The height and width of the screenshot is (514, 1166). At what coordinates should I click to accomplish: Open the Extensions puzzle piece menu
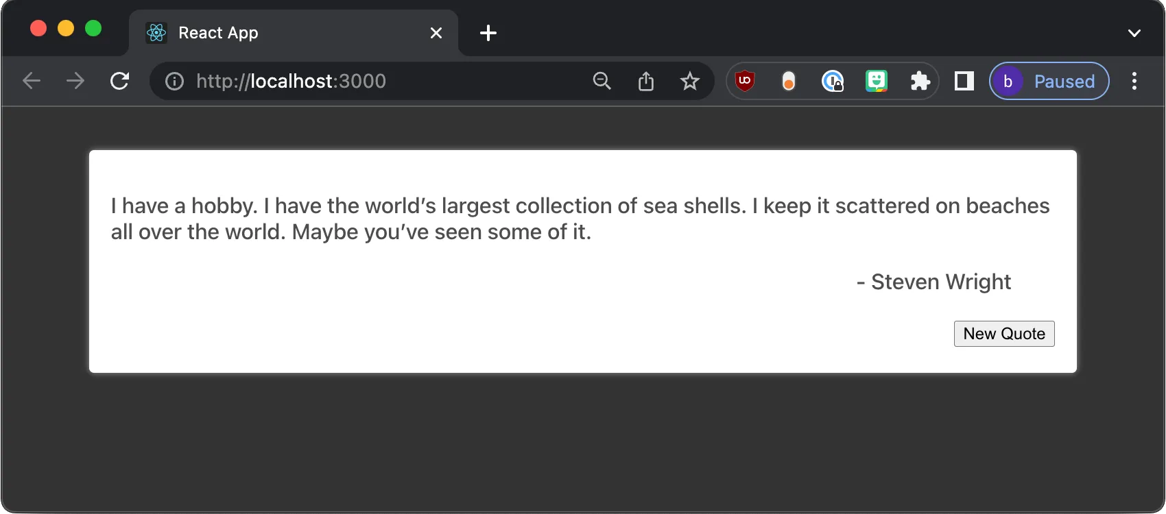[920, 82]
